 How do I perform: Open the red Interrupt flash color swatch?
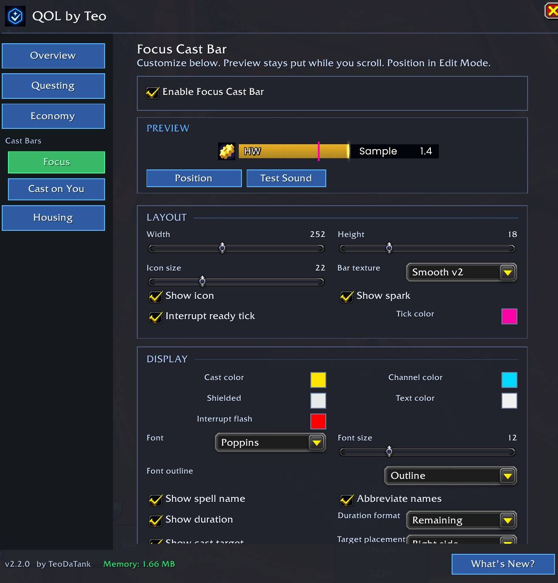tap(318, 421)
